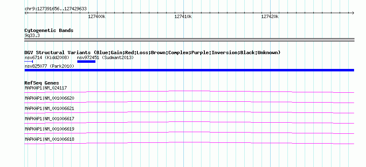The width and height of the screenshot is (366, 167).
Task: Click the 127410k ruler label
Action: 183,17
